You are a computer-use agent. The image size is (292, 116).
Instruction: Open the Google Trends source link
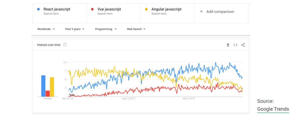pyautogui.click(x=273, y=109)
